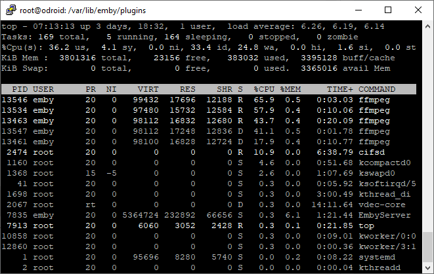The height and width of the screenshot is (274, 434).
Task: Click the kworker/0:0 command name
Action: coord(387,236)
